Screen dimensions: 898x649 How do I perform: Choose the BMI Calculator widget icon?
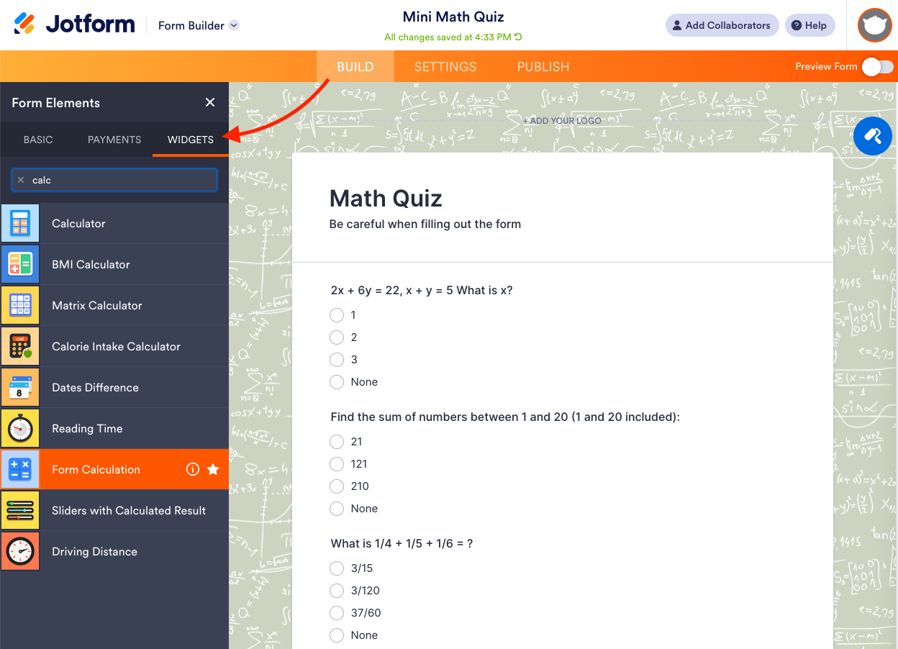coord(20,265)
